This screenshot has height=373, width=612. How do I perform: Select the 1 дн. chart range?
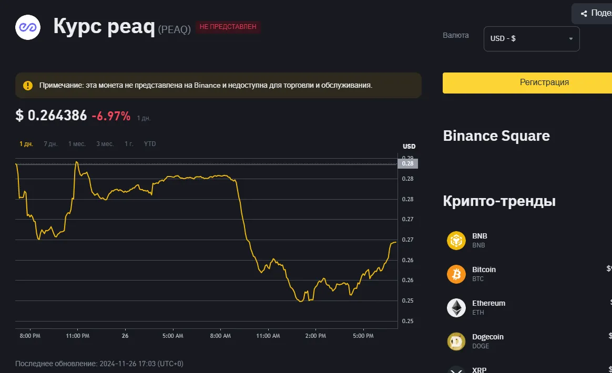click(26, 144)
